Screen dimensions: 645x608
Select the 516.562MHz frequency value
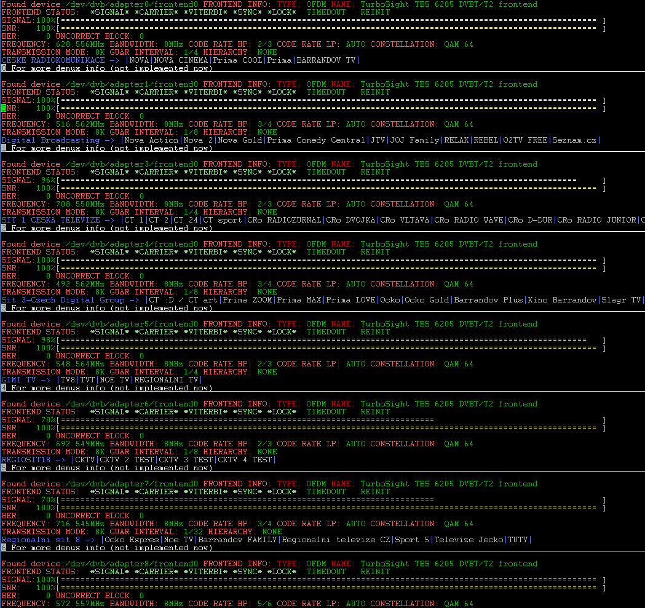(80, 124)
